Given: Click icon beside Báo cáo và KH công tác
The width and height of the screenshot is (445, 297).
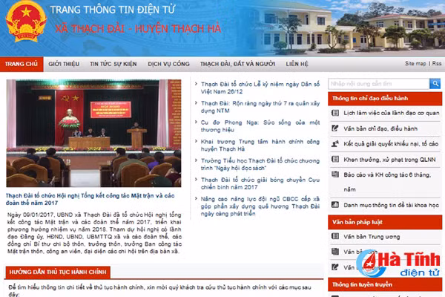Looking at the screenshot, I should coord(335,174).
